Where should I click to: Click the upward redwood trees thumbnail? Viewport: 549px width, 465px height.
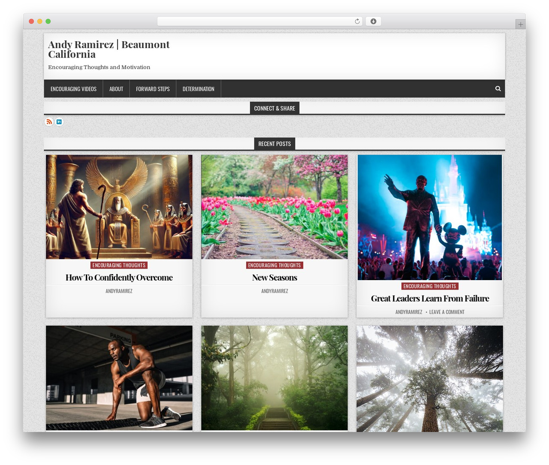tap(430, 379)
